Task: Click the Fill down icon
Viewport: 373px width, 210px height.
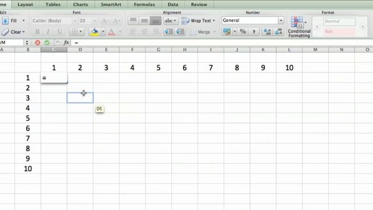Action: click(x=5, y=21)
